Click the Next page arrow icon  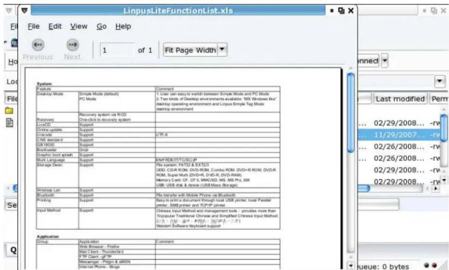click(72, 45)
